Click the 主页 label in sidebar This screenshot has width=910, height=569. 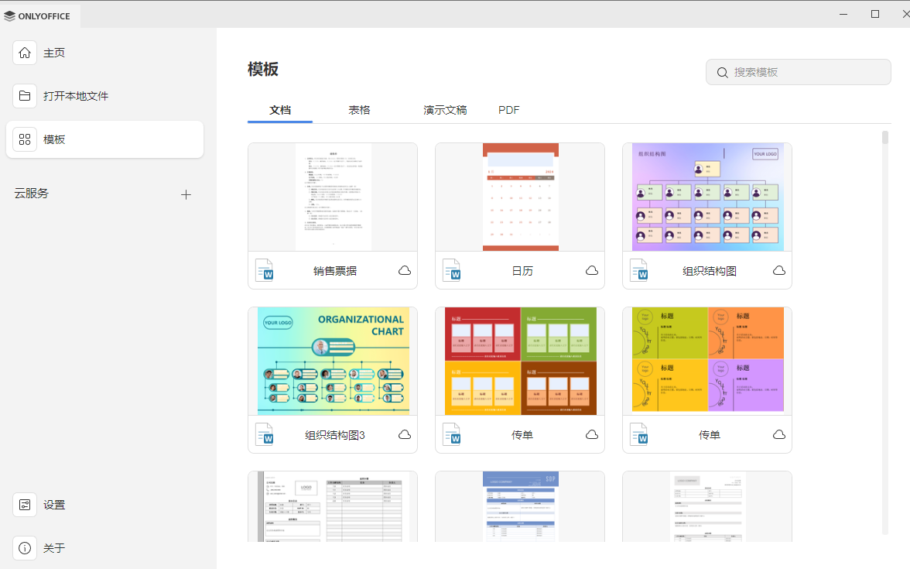[54, 53]
